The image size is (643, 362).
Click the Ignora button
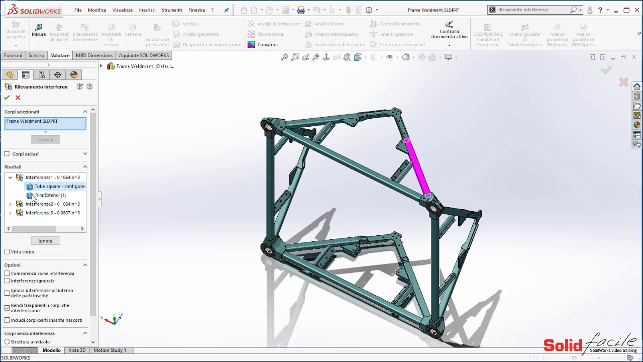[45, 241]
